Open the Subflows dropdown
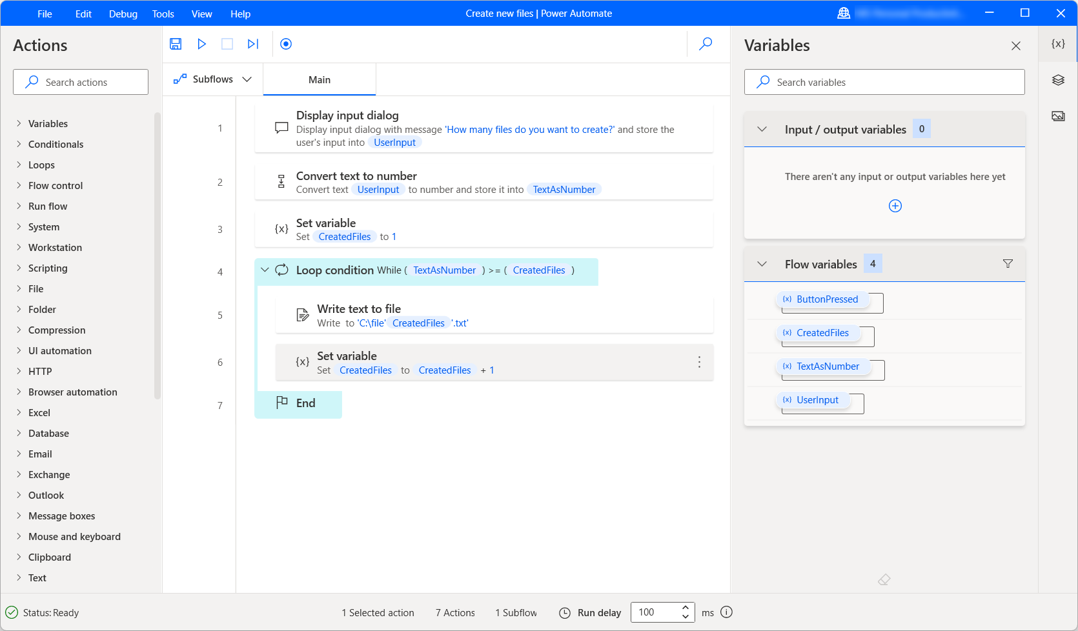The image size is (1078, 631). 247,79
